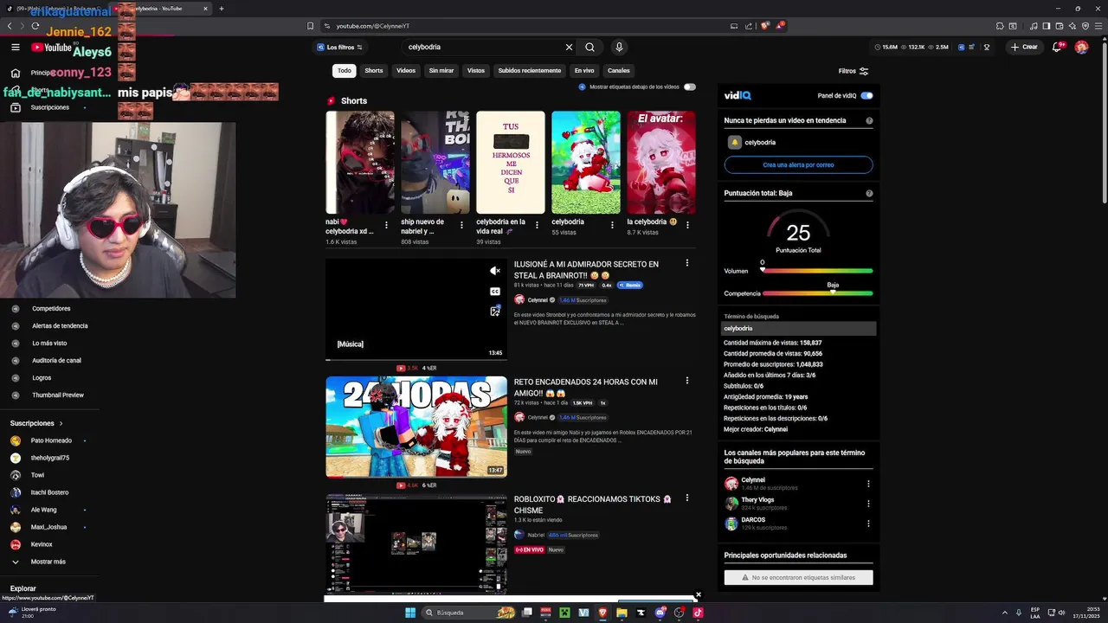This screenshot has width=1108, height=623.
Task: Select the Todo filter chip
Action: [x=345, y=70]
